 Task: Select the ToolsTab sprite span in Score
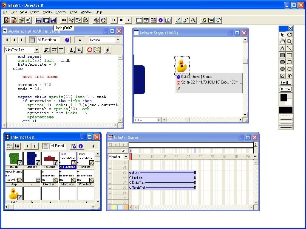coord(162,188)
